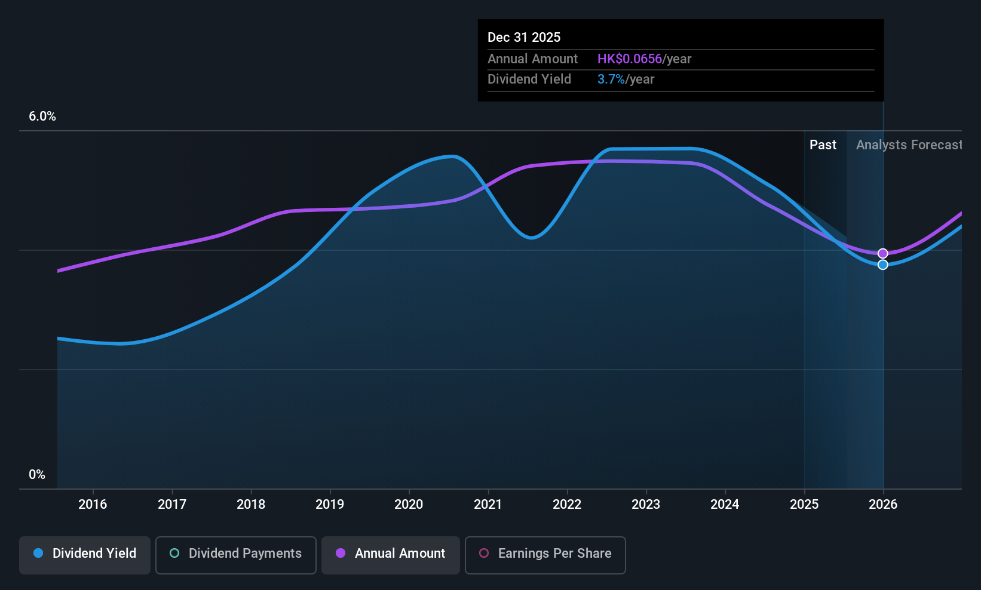The width and height of the screenshot is (981, 590).
Task: Click the 2026 x-axis label
Action: (x=883, y=505)
